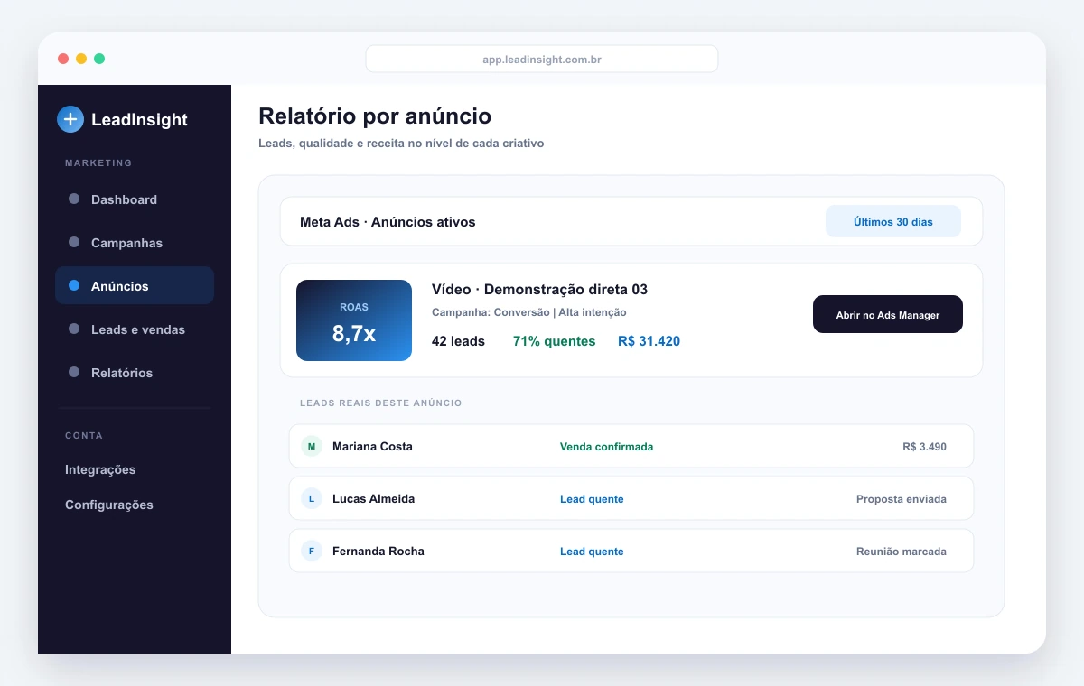Image resolution: width=1084 pixels, height=686 pixels.
Task: Click the Fernanda Rocha avatar initial F
Action: (x=312, y=551)
